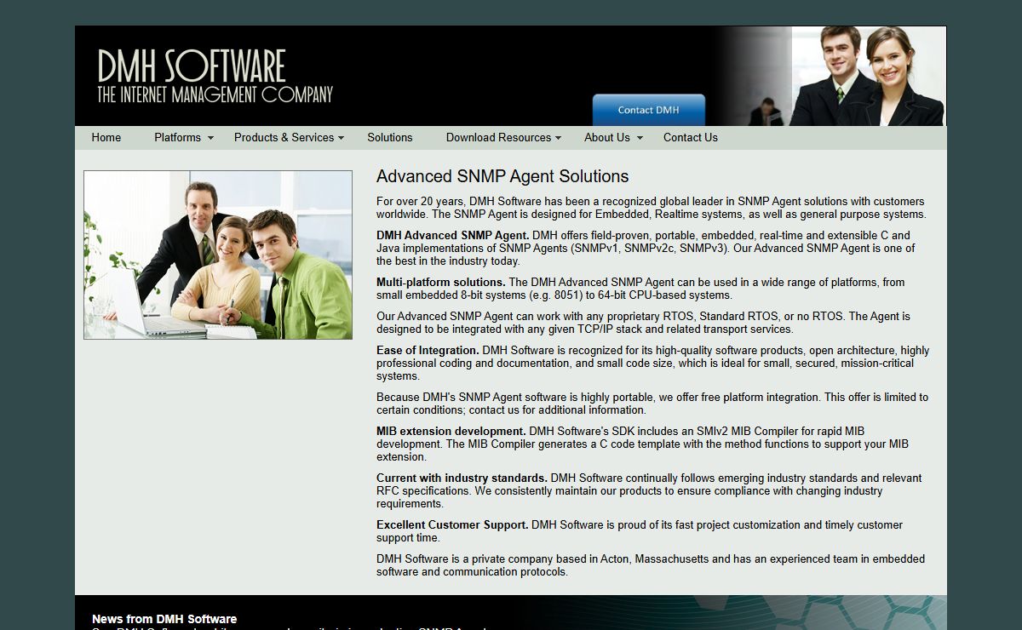The width and height of the screenshot is (1022, 630).
Task: Go to the Home menu item
Action: [106, 138]
